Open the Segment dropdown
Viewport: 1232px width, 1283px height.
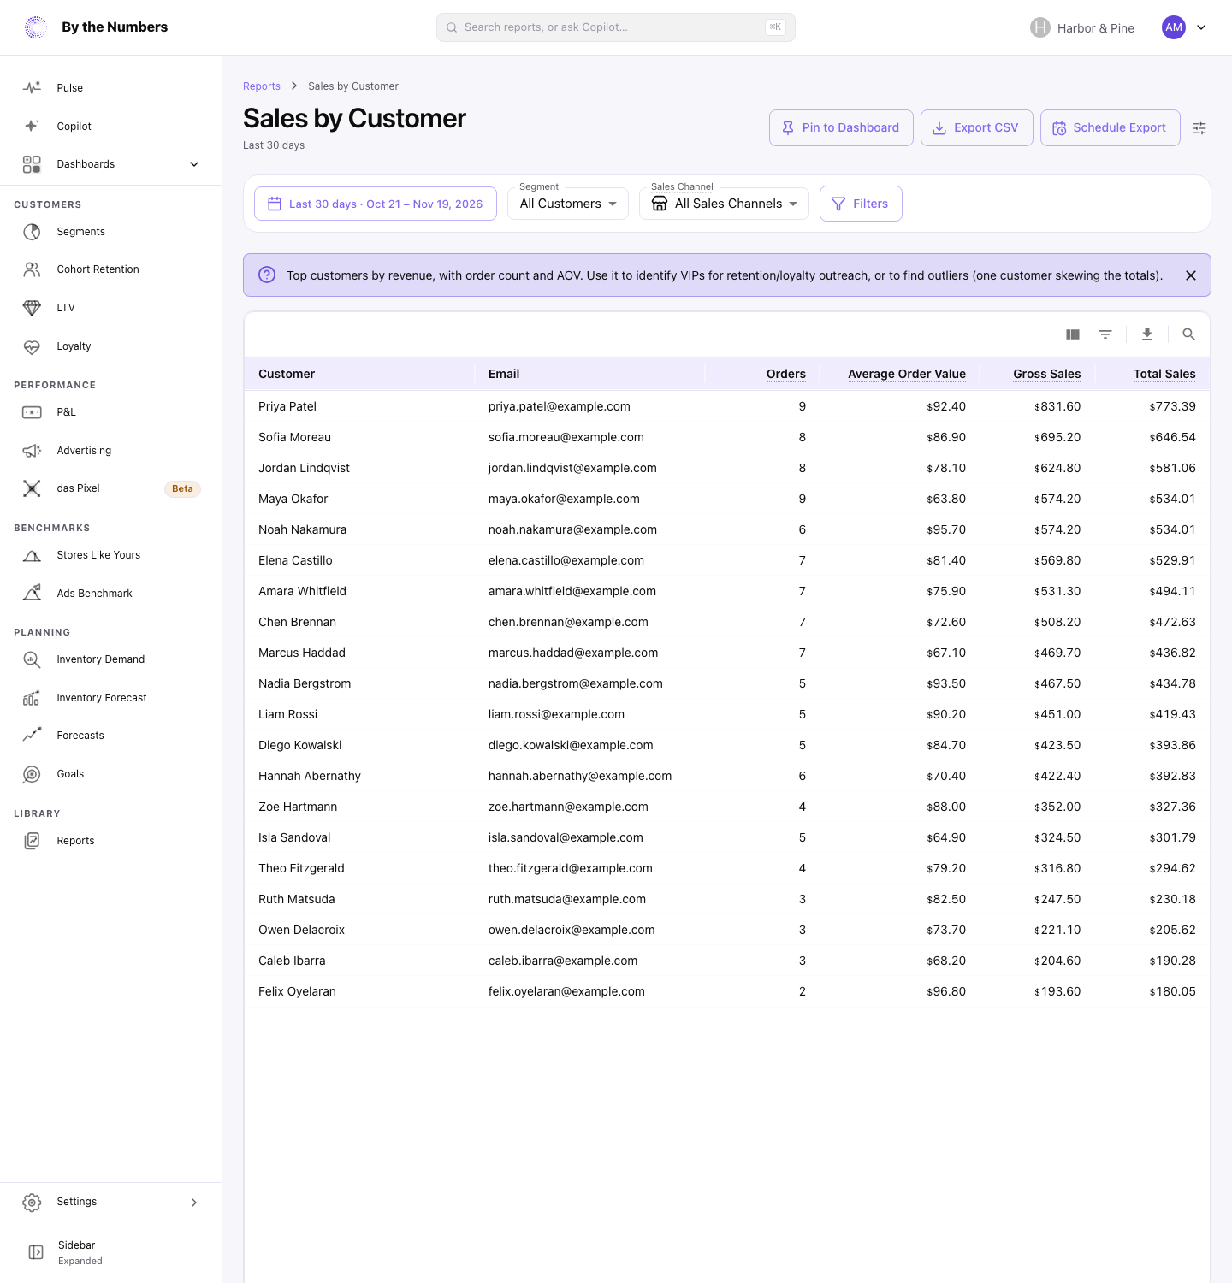(x=568, y=204)
